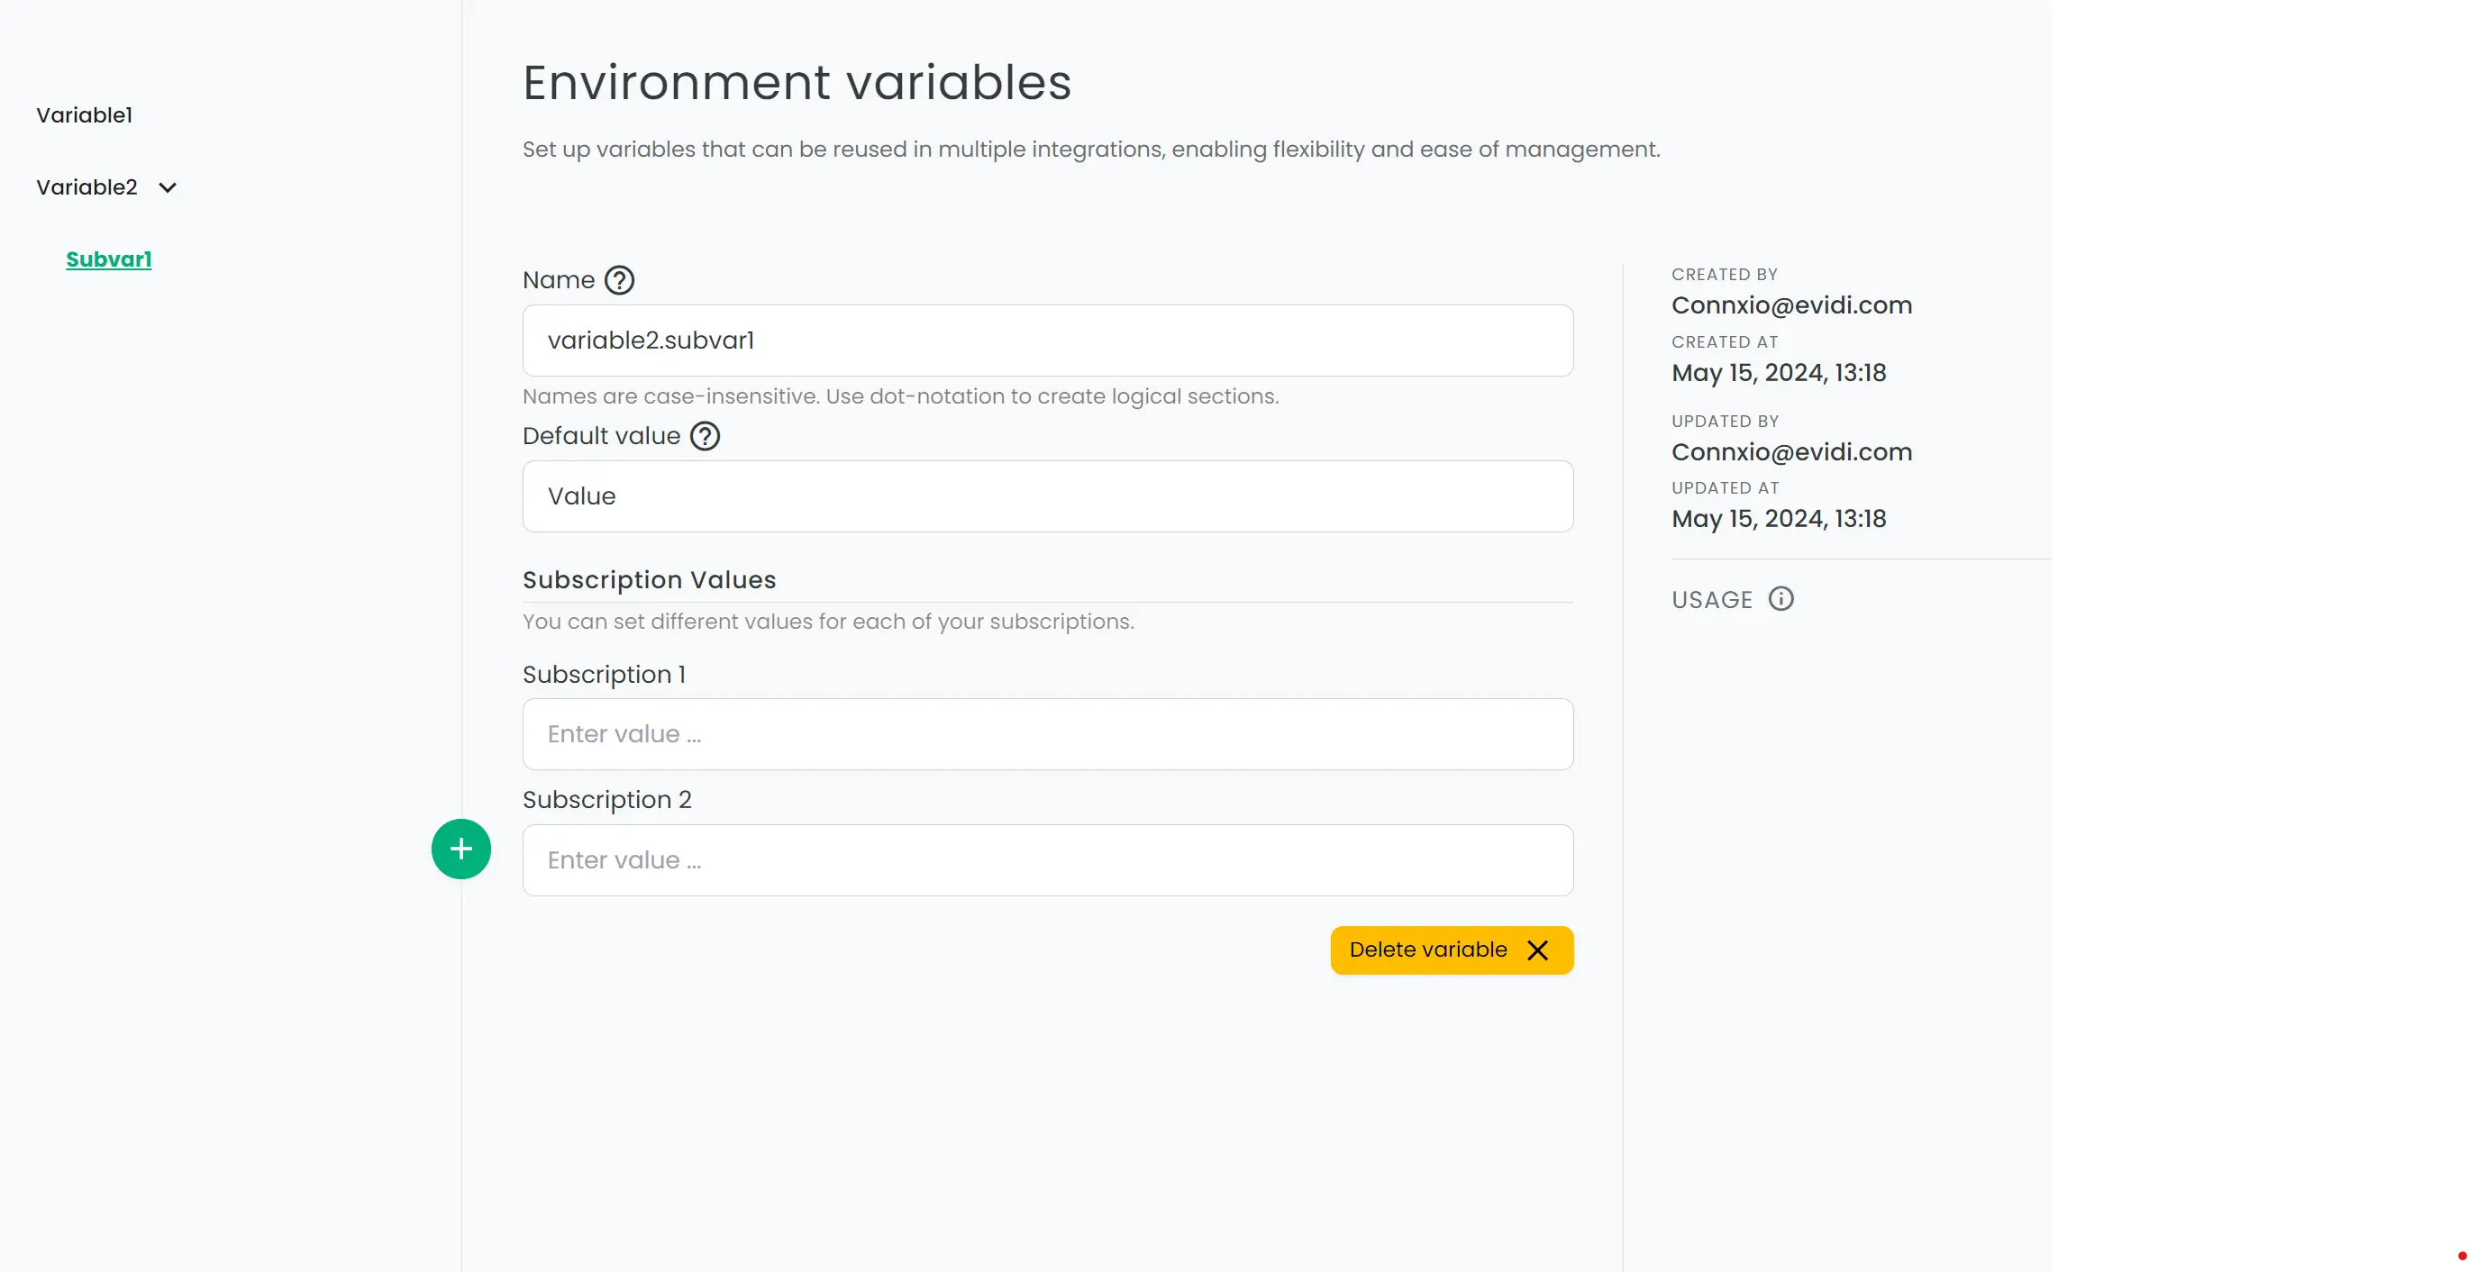Focus the Default value input field
2468x1272 pixels.
coord(1047,496)
